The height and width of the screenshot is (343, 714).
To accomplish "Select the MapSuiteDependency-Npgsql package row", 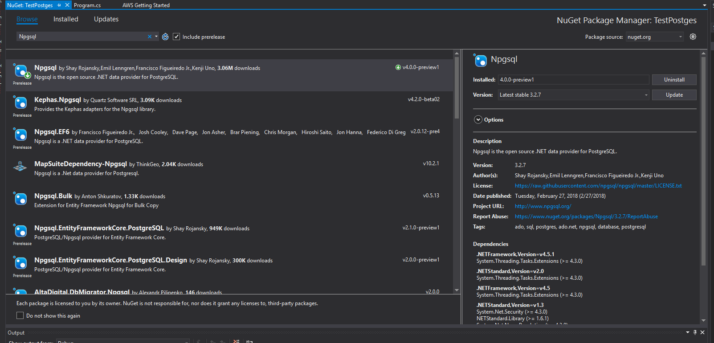I will click(x=229, y=171).
